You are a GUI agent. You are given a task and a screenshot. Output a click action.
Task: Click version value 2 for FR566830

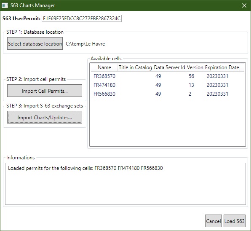(x=190, y=94)
